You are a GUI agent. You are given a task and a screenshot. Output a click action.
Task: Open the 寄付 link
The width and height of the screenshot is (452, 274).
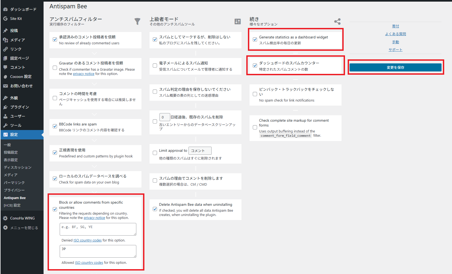point(396,26)
